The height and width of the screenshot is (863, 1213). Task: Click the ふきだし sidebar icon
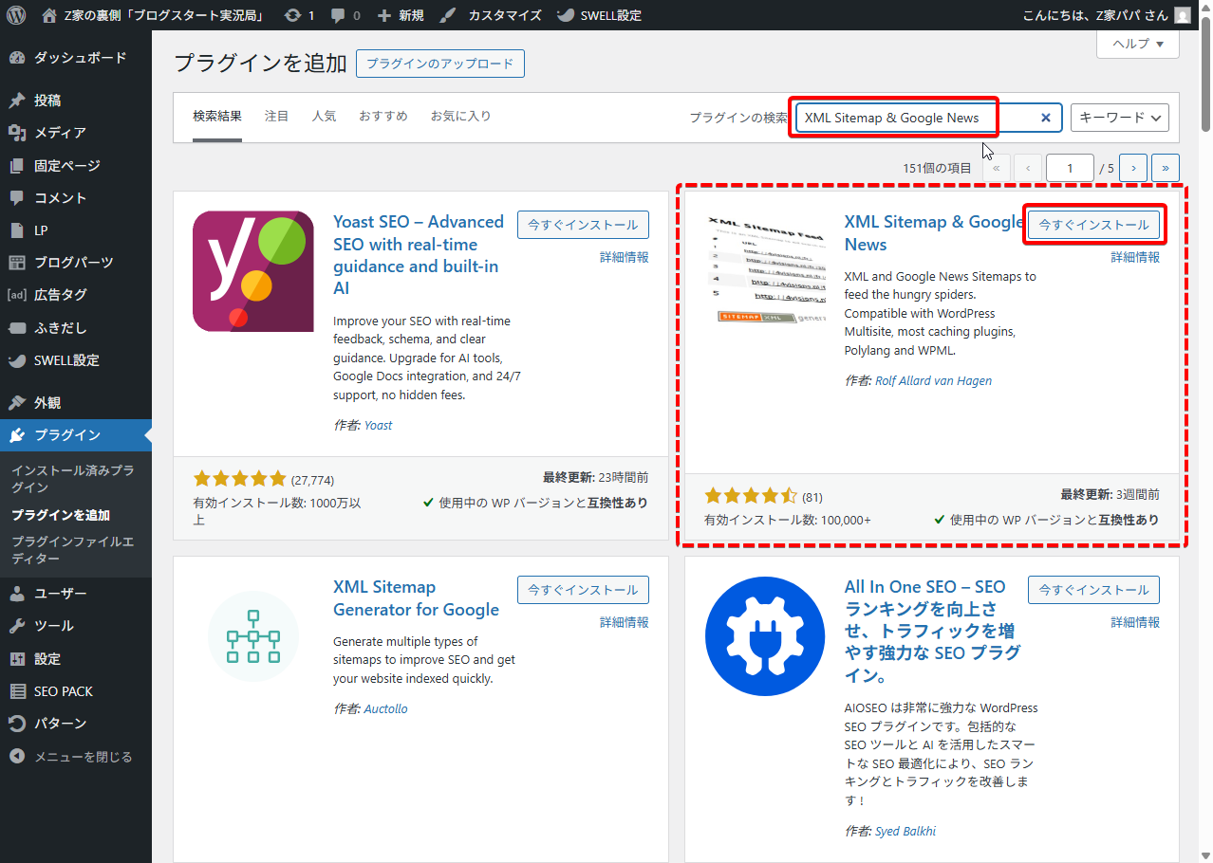click(17, 328)
